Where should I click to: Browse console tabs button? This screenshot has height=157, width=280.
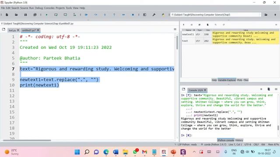point(183,89)
